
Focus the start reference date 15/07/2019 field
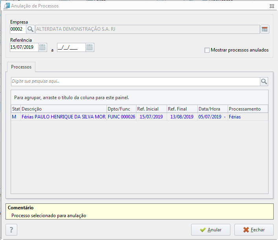[24, 47]
